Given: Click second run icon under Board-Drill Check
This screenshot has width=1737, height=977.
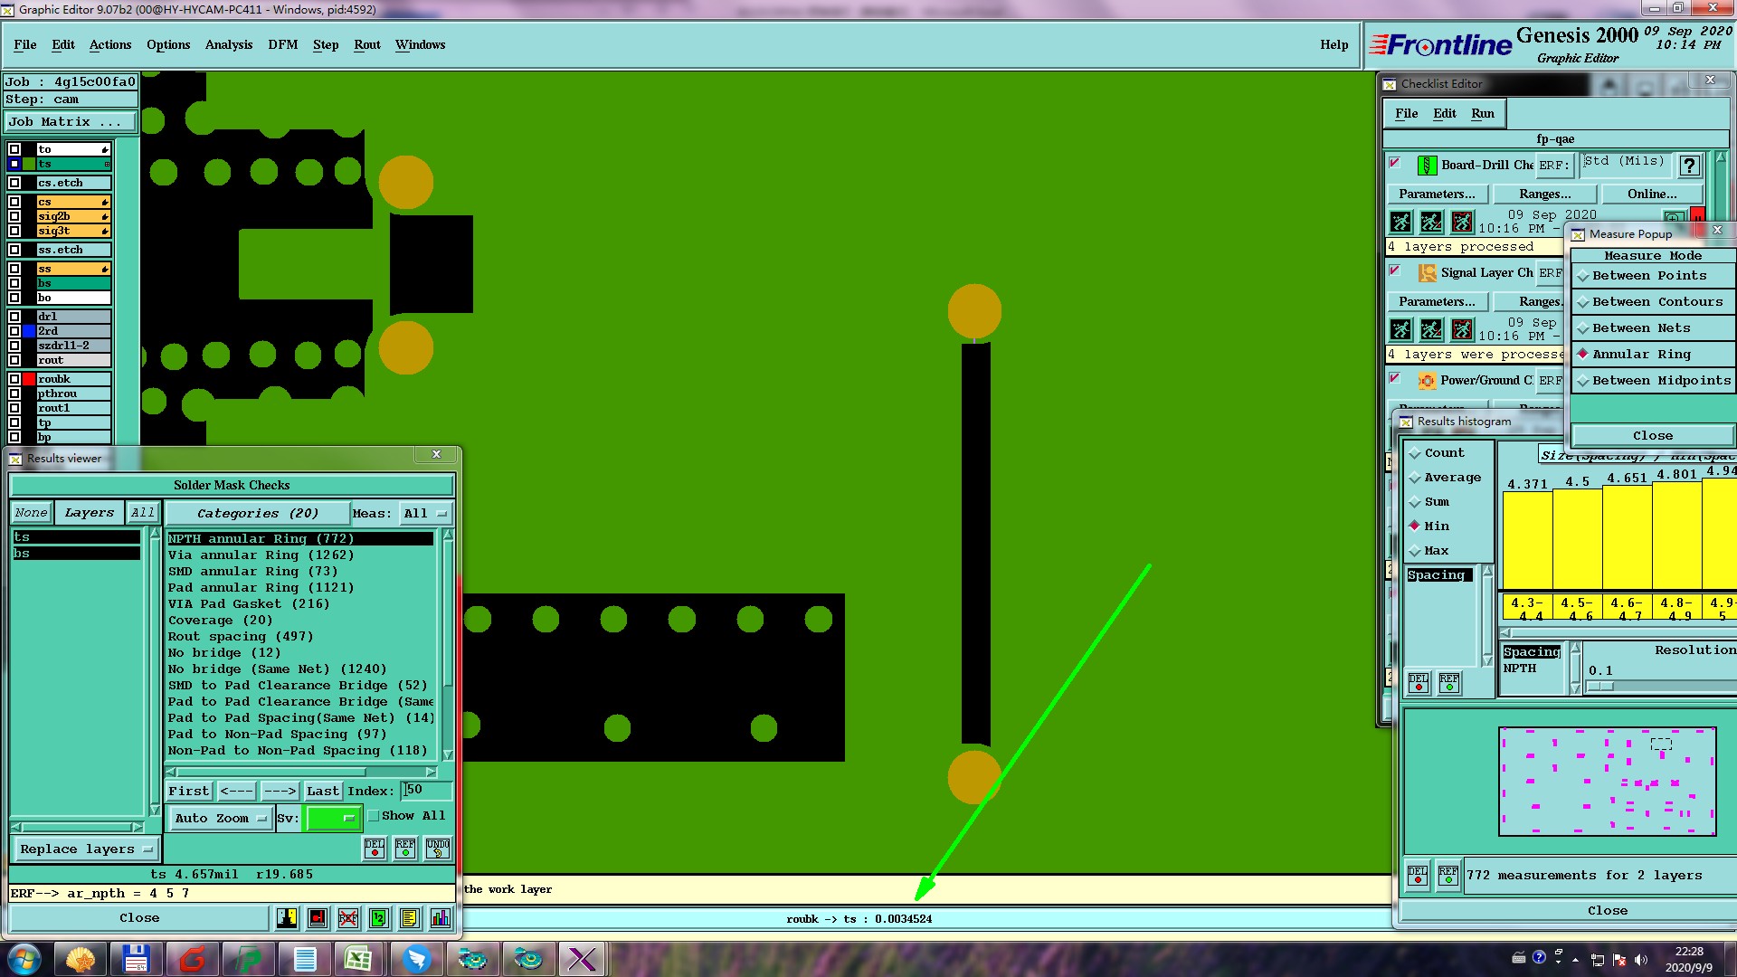Looking at the screenshot, I should coord(1431,222).
